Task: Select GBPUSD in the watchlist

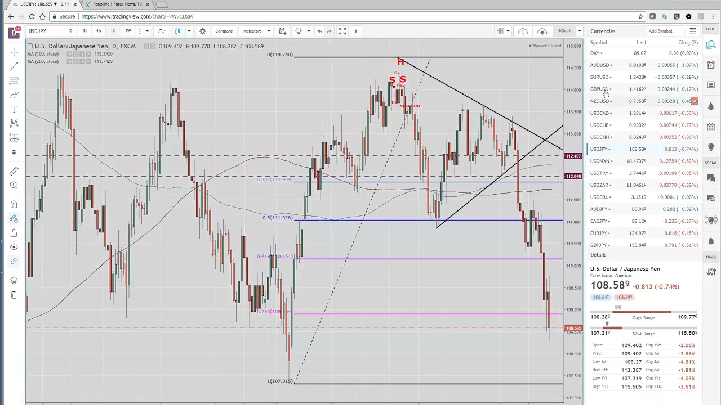Action: (x=644, y=89)
